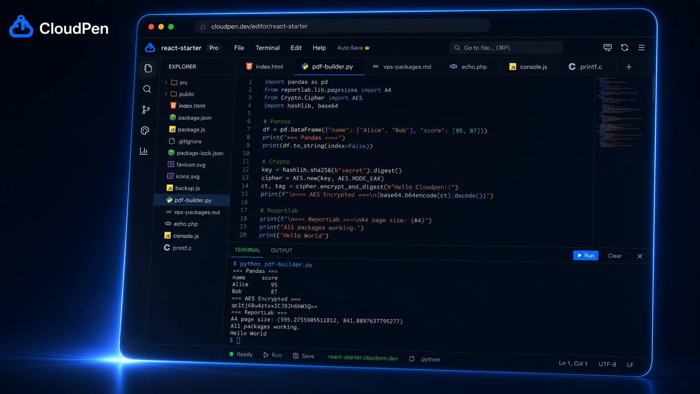Viewport: 700px width, 394px height.
Task: Open console.js in the explorer
Action: point(181,236)
